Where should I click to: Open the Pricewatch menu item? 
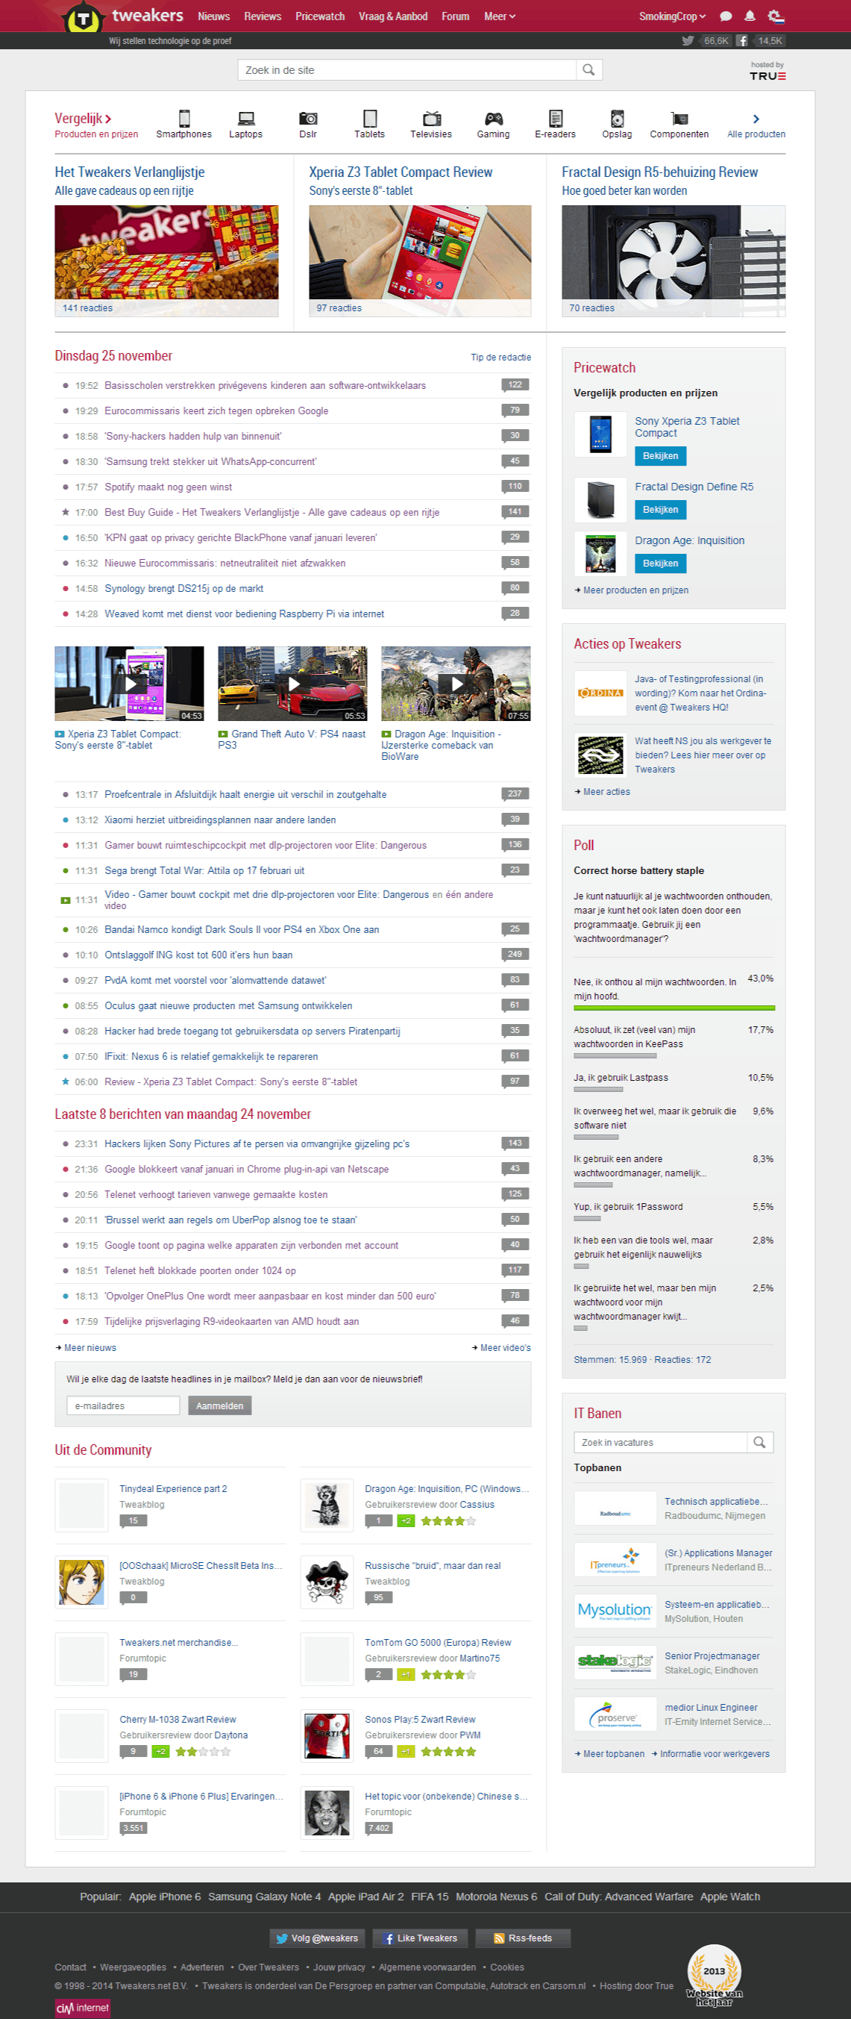tap(319, 16)
